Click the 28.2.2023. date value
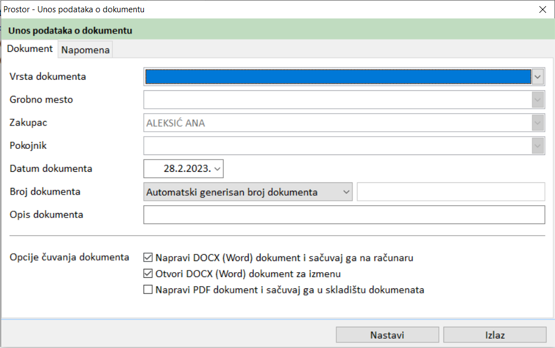Viewport: 555px width, 348px height. click(x=187, y=168)
